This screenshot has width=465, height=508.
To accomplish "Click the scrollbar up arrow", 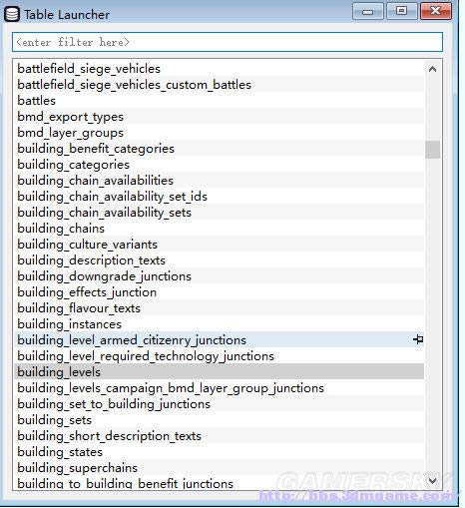I will (432, 69).
